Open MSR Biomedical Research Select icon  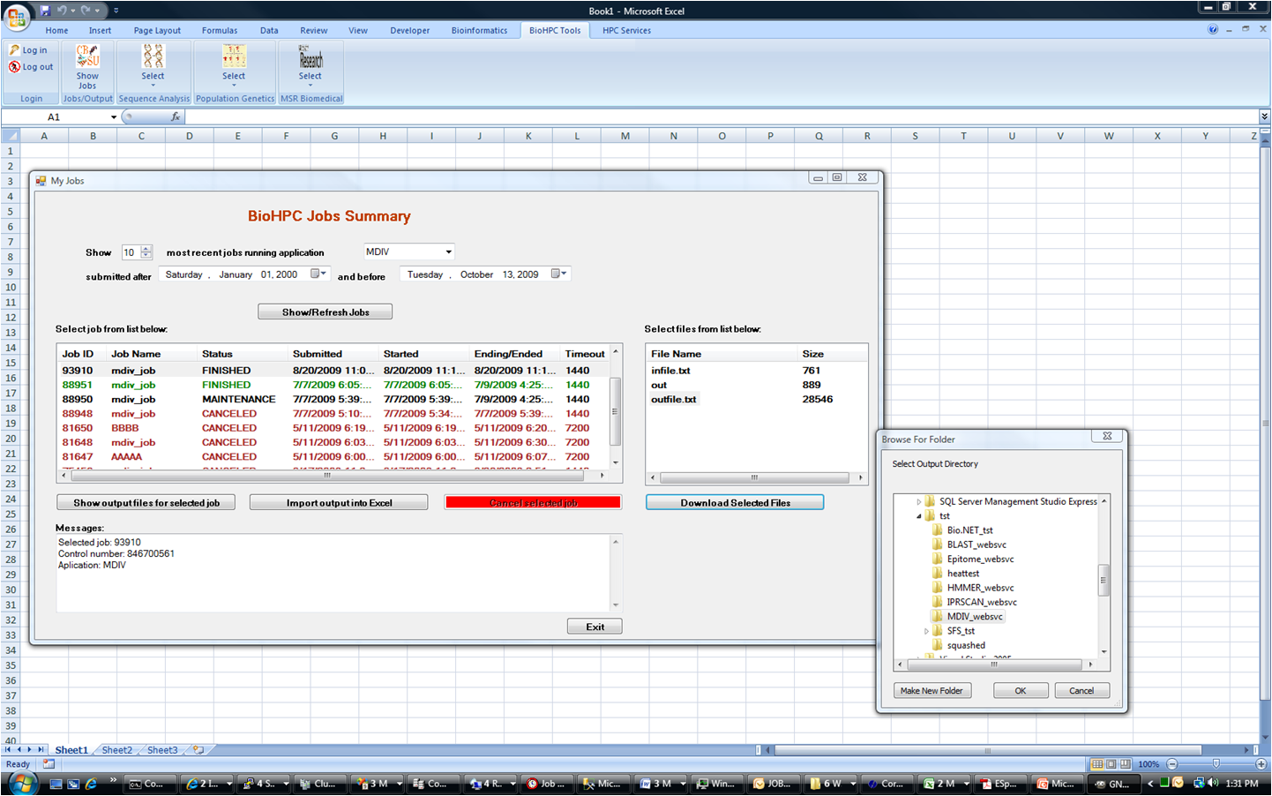pyautogui.click(x=311, y=66)
